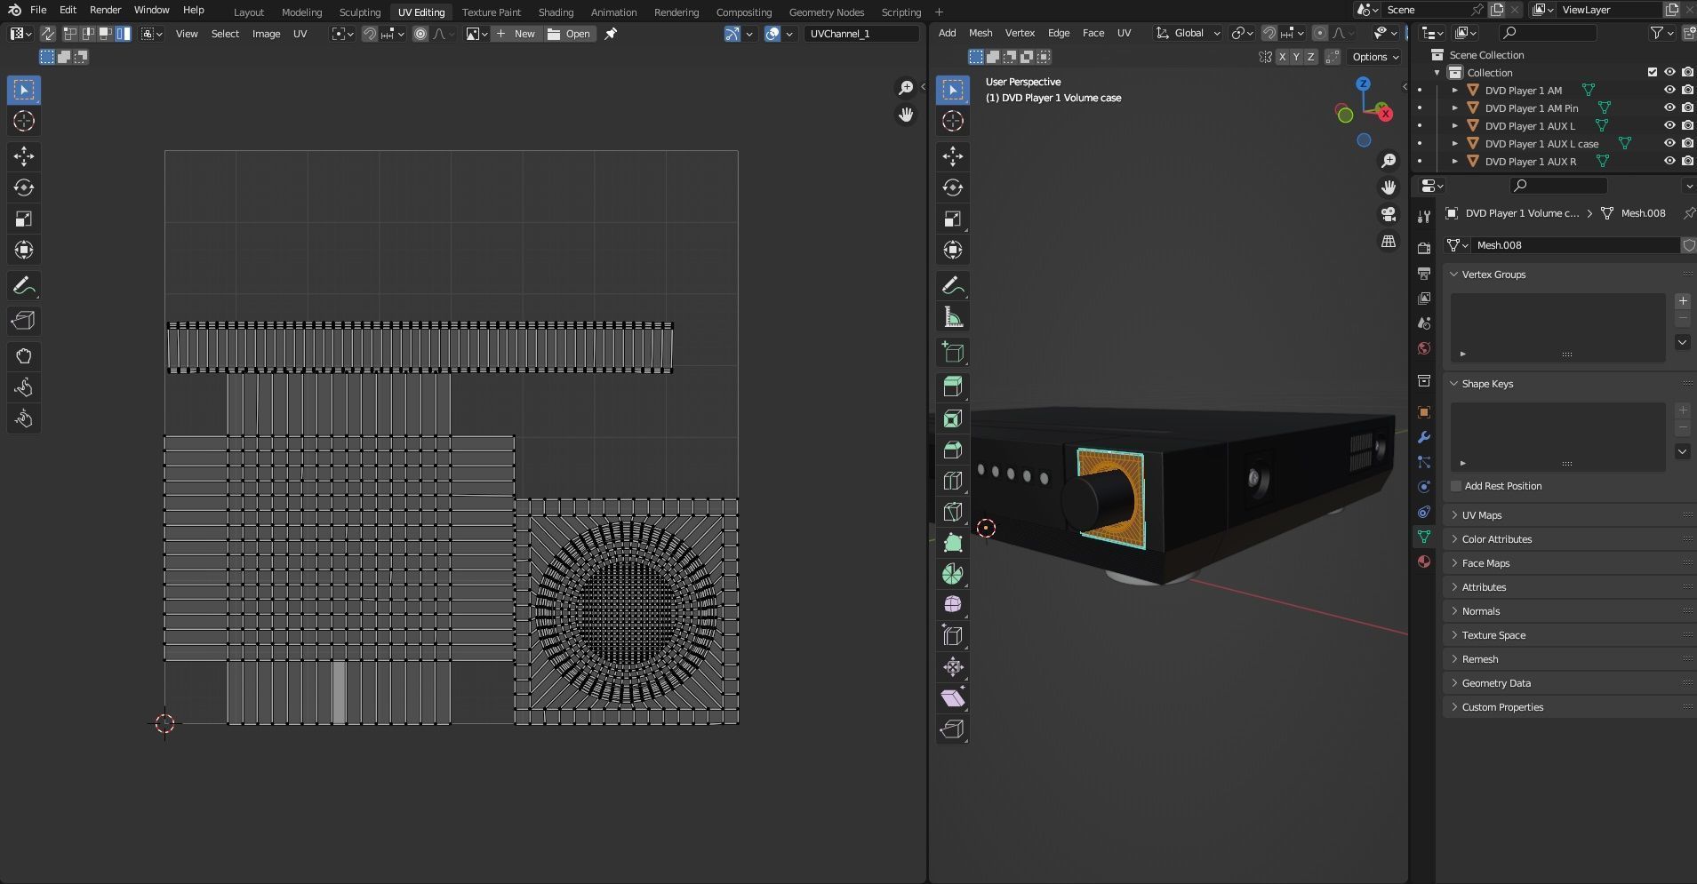This screenshot has width=1697, height=884.
Task: Select DVD Player 1 AUX L case row
Action: pyautogui.click(x=1541, y=143)
